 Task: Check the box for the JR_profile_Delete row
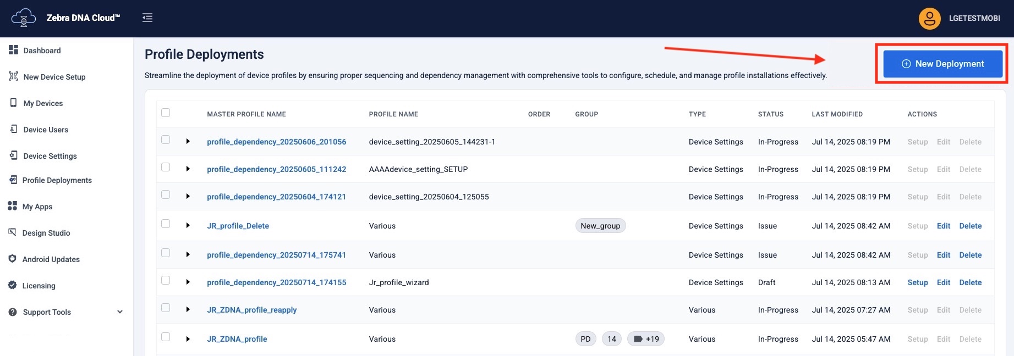coord(166,224)
